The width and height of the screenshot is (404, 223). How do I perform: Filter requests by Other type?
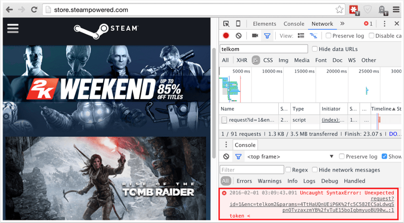tap(369, 60)
